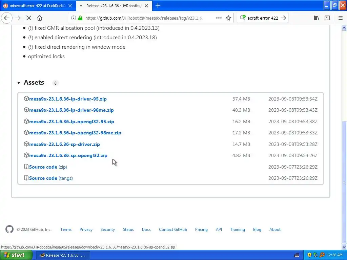Open the Docs footer link

pos(146,230)
